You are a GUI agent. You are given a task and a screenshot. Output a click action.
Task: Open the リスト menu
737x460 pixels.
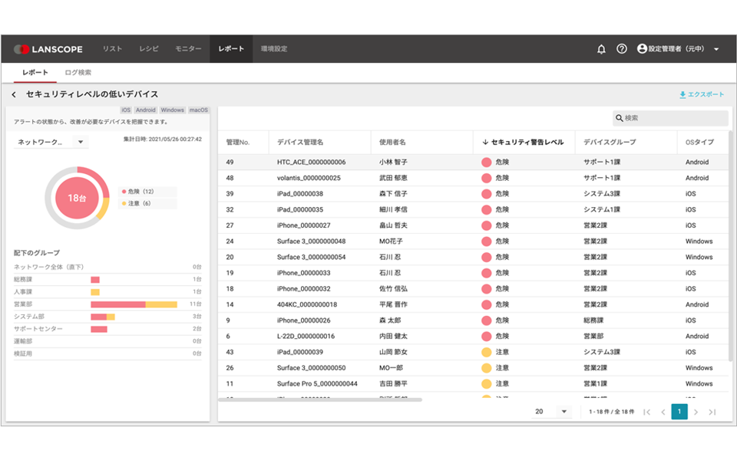[112, 49]
